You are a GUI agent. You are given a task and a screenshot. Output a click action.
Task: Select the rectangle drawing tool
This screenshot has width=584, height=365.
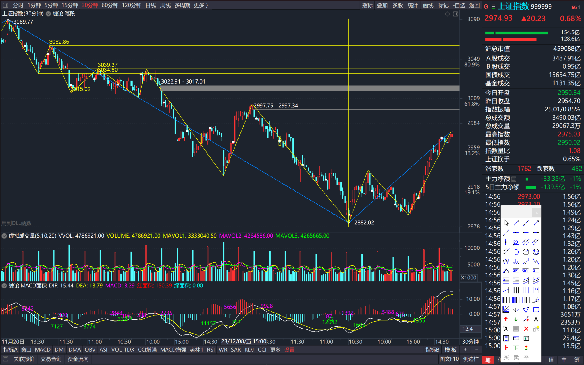coord(536,309)
